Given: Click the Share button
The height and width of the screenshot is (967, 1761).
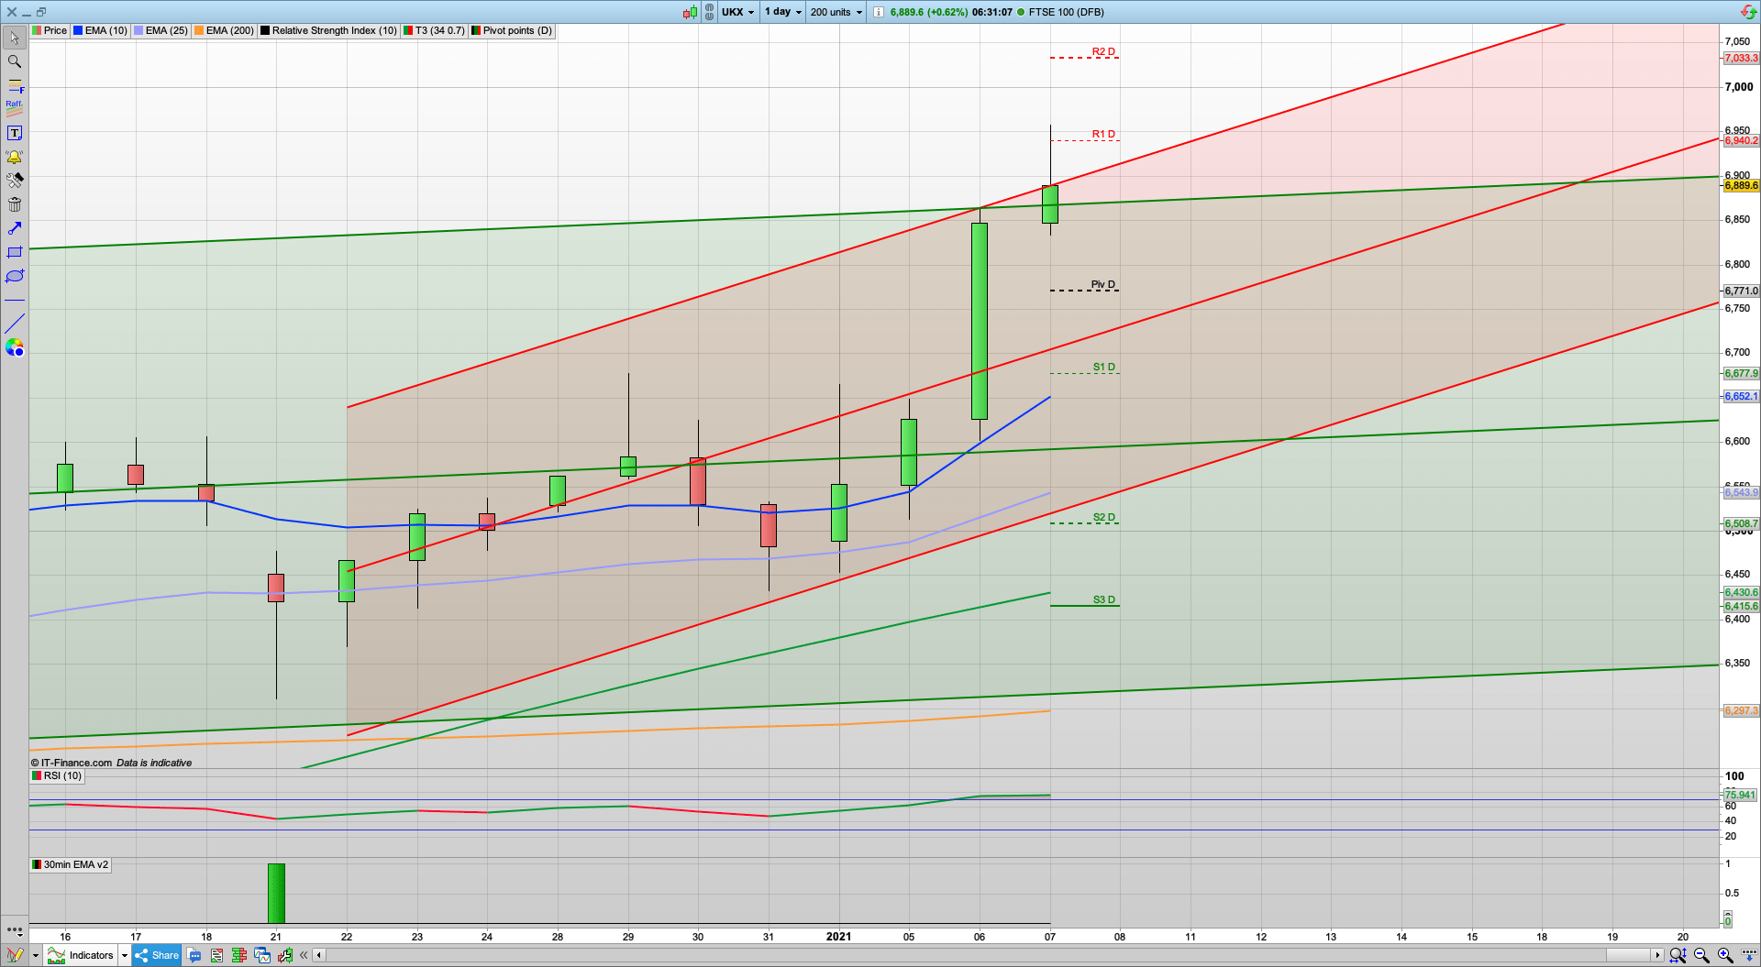Looking at the screenshot, I should [156, 955].
